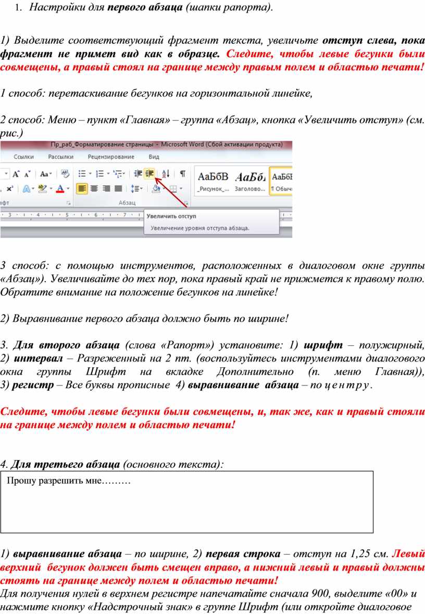Select Justify alignment icon
The height and width of the screenshot is (614, 425).
118,188
